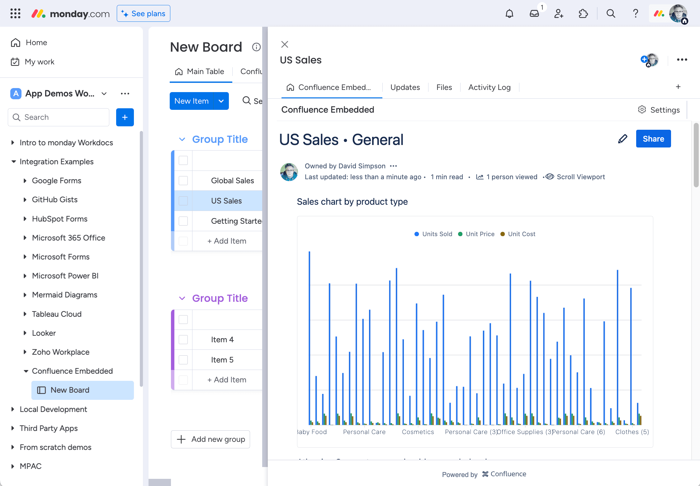
Task: Click the David Simpson owner avatar
Action: 289,172
